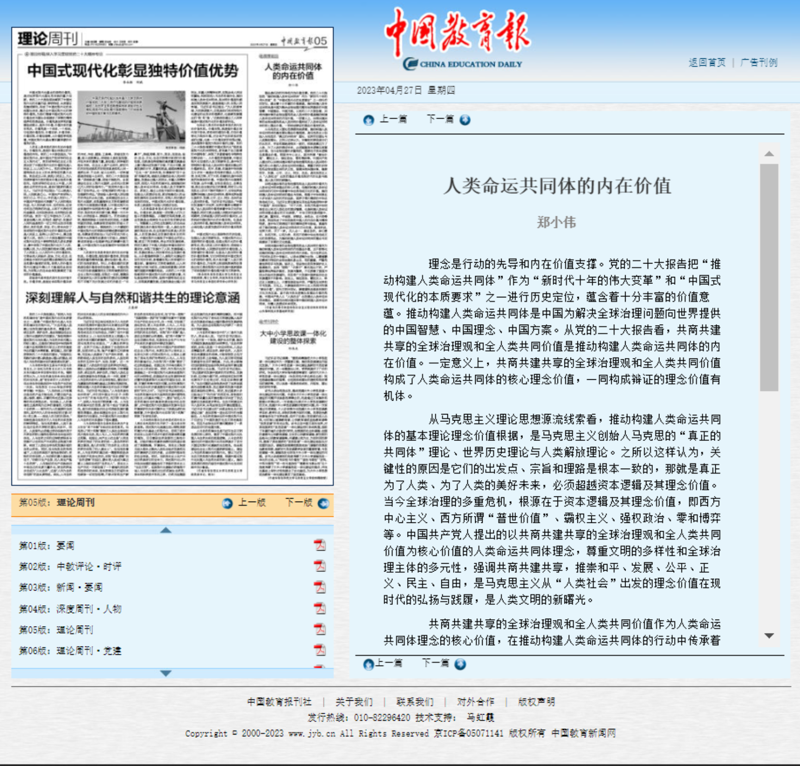Viewport: 800px width, 766px height.
Task: Click the bottom previous-article arrow icon
Action: pos(369,665)
